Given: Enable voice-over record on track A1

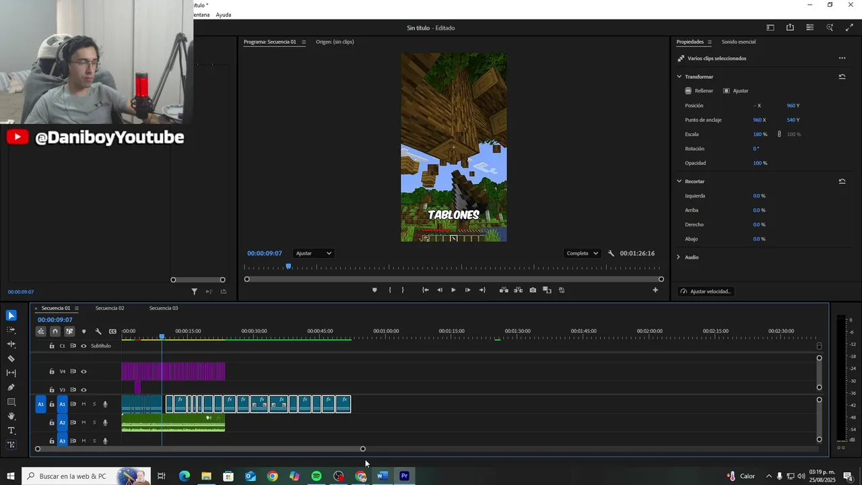Looking at the screenshot, I should click(105, 404).
